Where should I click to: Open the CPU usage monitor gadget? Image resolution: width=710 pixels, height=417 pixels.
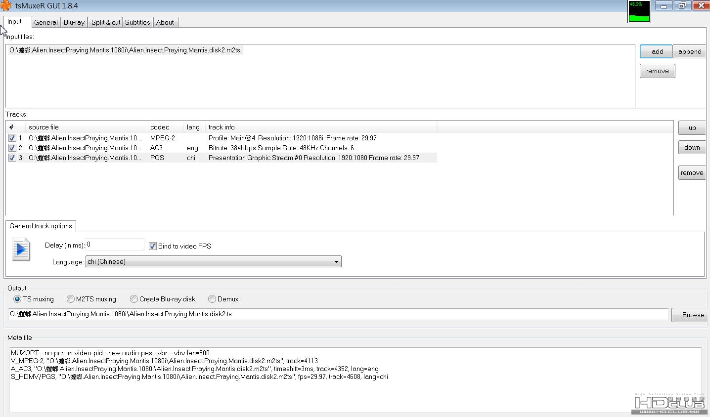click(639, 11)
